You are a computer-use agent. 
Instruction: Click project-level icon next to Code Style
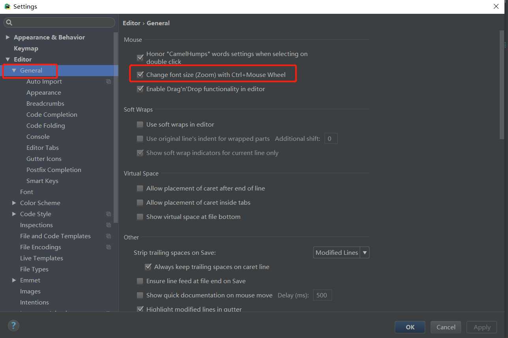click(108, 214)
